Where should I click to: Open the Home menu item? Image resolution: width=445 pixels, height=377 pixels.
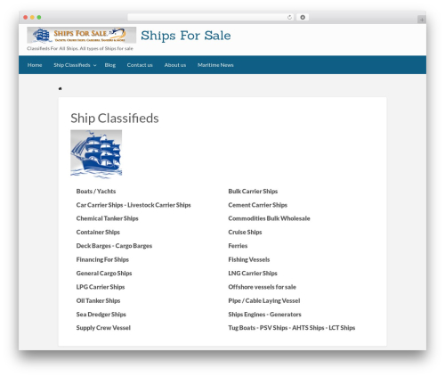click(x=35, y=65)
